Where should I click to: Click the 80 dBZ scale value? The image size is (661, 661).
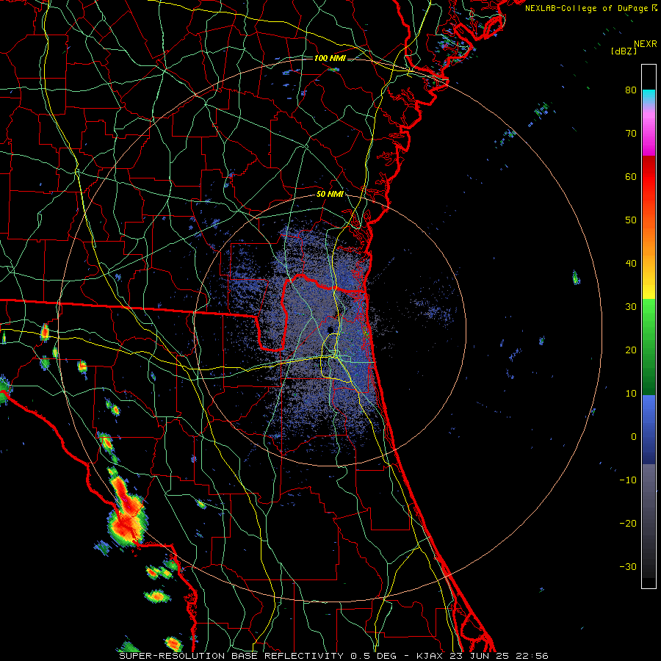(x=631, y=90)
